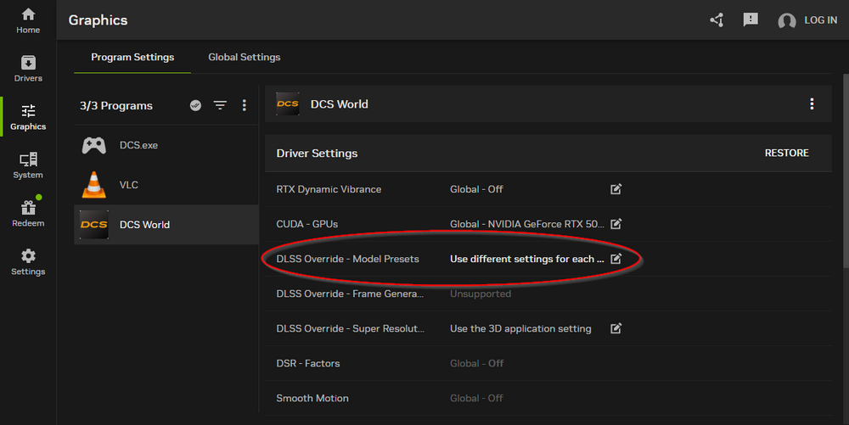Open the System sidebar section
Image resolution: width=849 pixels, height=425 pixels.
point(28,165)
